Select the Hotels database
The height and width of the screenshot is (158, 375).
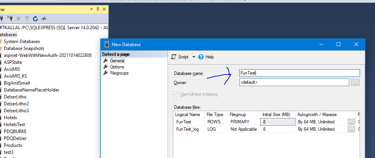coord(10,118)
